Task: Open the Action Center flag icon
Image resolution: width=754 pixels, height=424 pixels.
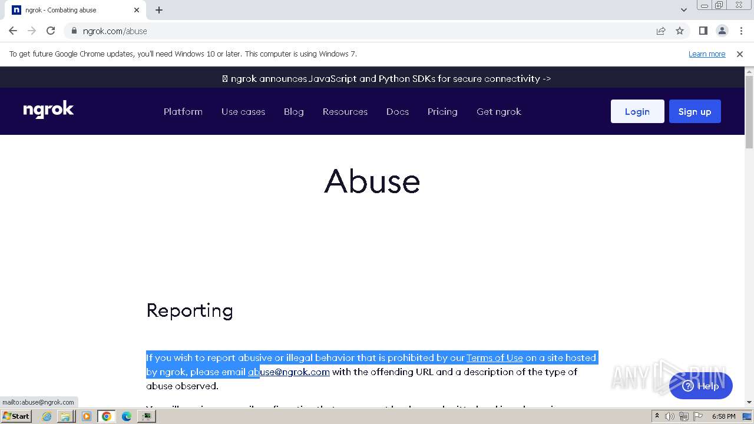Action: coord(697,416)
